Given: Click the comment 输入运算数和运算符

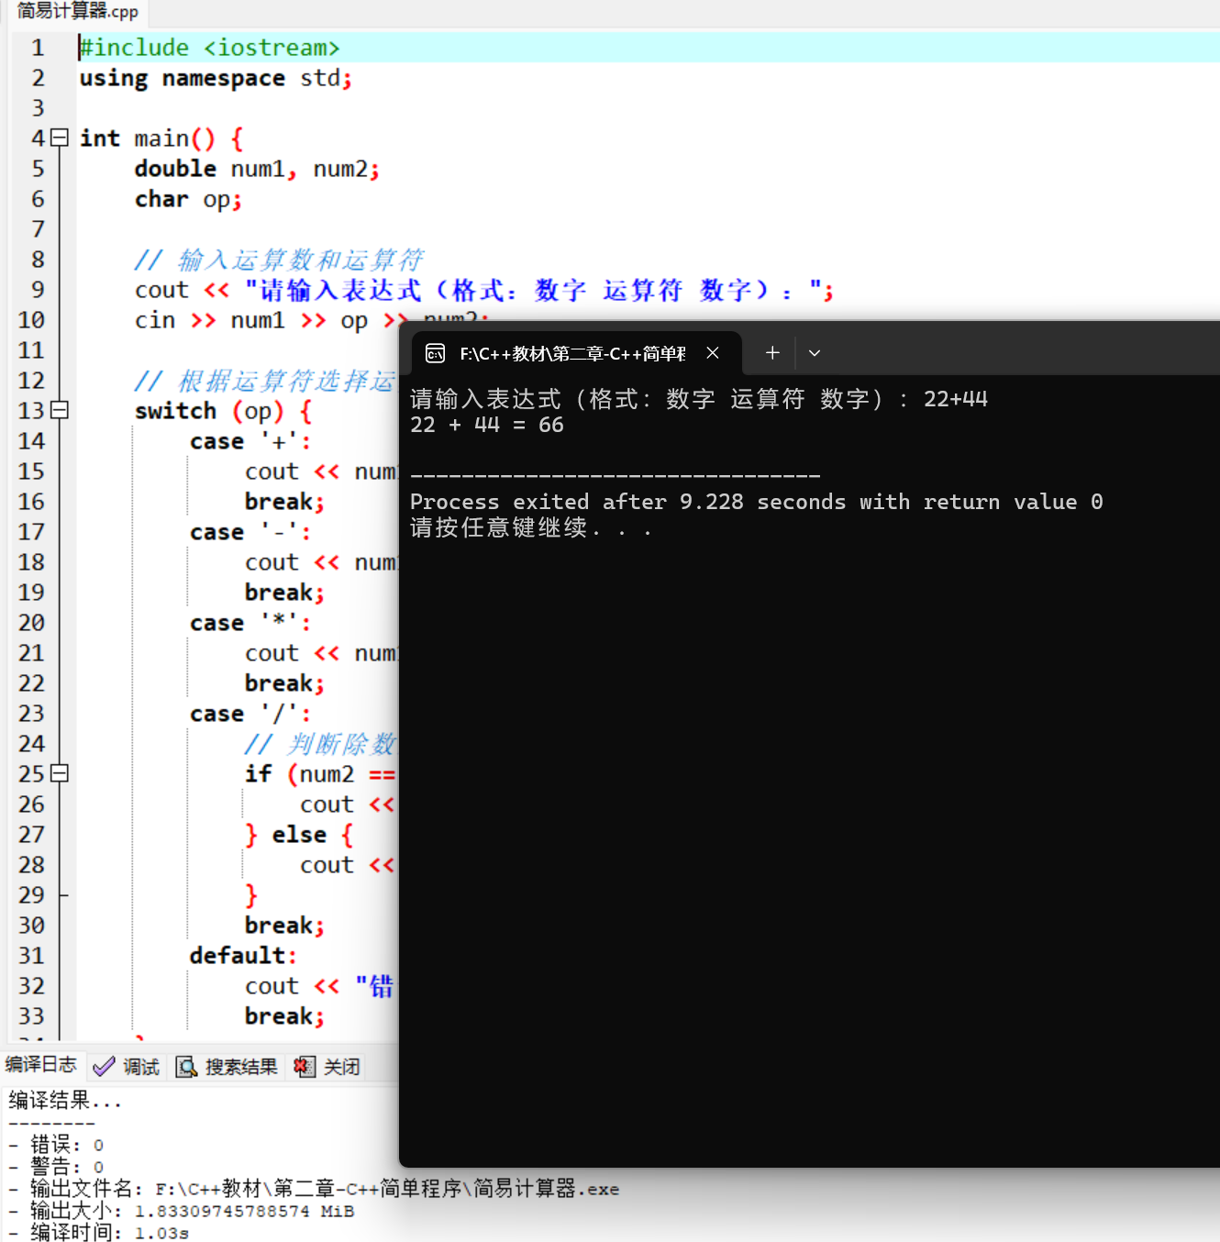Looking at the screenshot, I should point(279,260).
